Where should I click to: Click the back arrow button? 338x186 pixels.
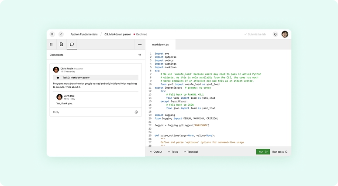tap(61, 34)
